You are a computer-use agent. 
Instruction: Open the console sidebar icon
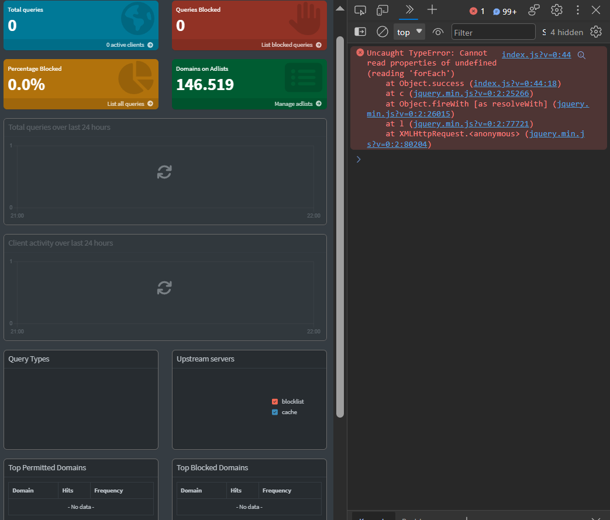tap(361, 32)
